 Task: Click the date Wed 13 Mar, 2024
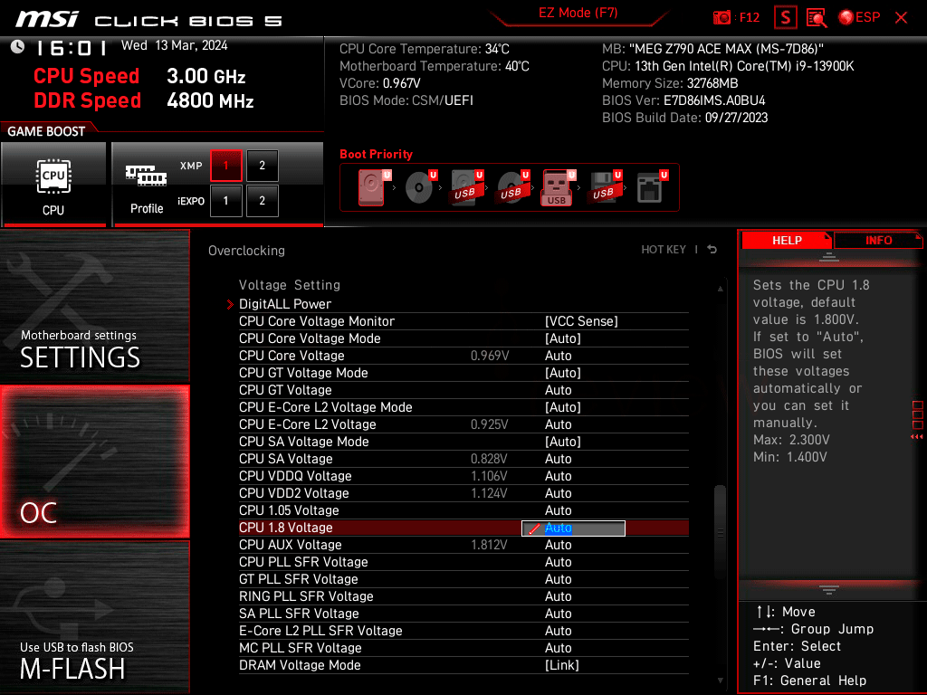[x=175, y=45]
